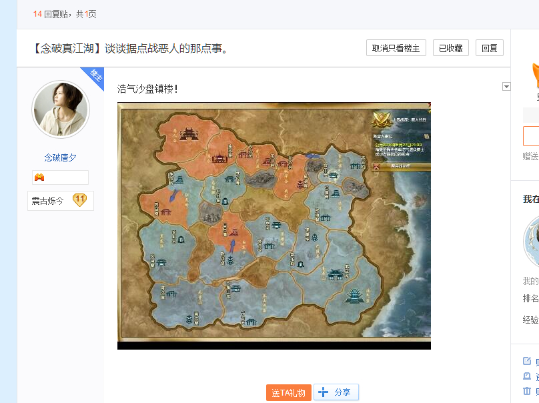Open the poster's avatar photo
The width and height of the screenshot is (539, 403).
click(61, 109)
